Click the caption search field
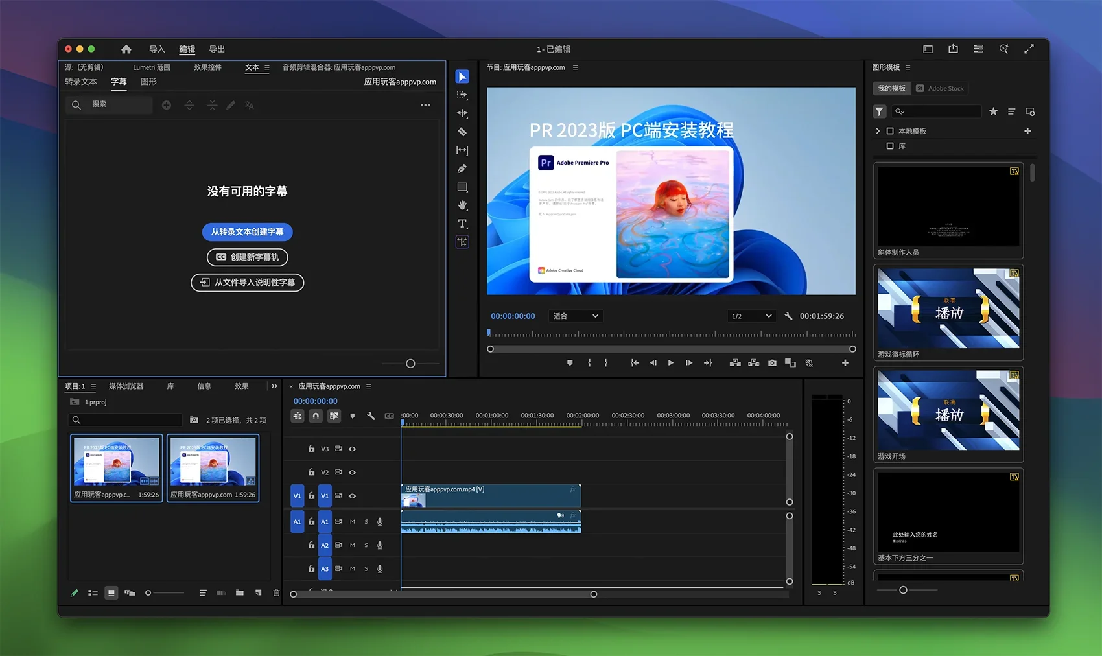1102x656 pixels. click(x=109, y=104)
